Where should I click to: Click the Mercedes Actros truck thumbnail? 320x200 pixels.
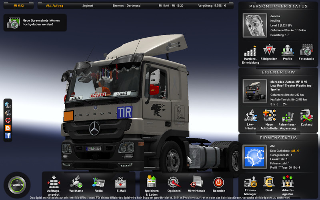255,91
